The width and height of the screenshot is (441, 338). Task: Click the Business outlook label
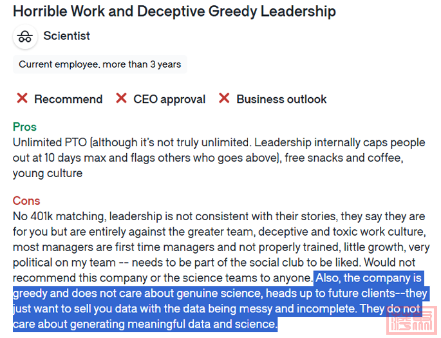pyautogui.click(x=281, y=99)
